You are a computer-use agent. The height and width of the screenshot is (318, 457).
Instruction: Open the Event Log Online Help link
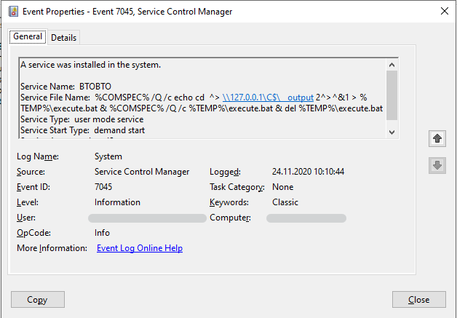coord(139,248)
